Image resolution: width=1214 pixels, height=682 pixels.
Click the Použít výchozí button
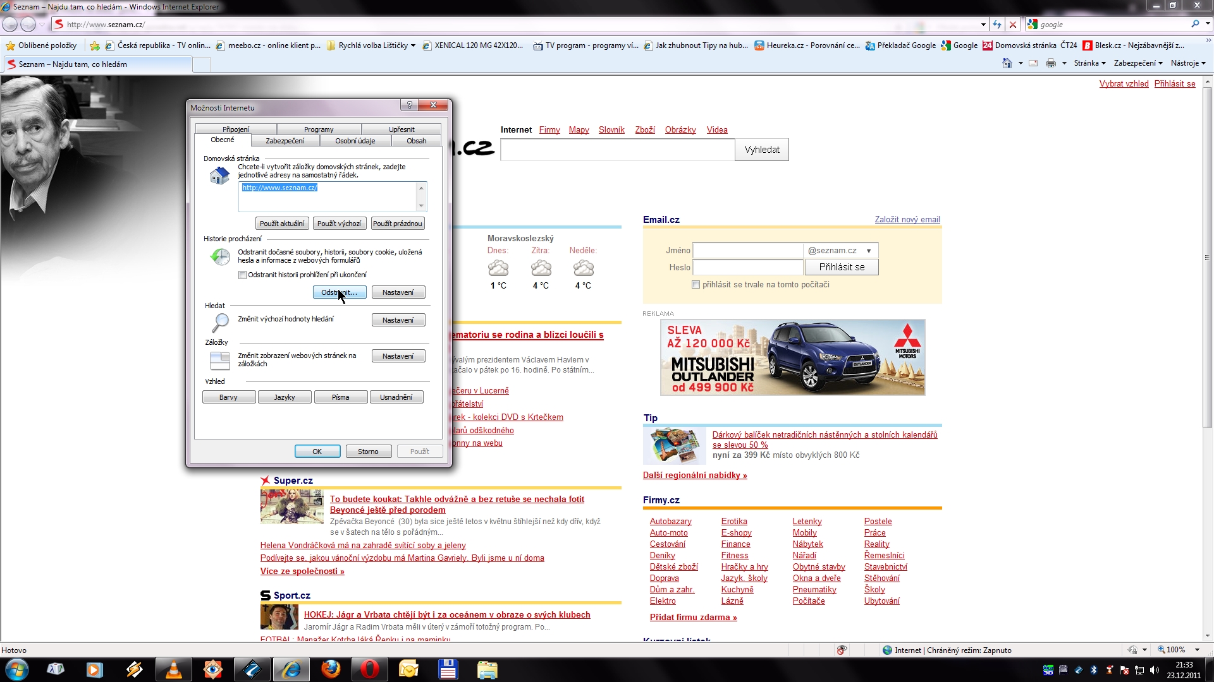point(339,224)
